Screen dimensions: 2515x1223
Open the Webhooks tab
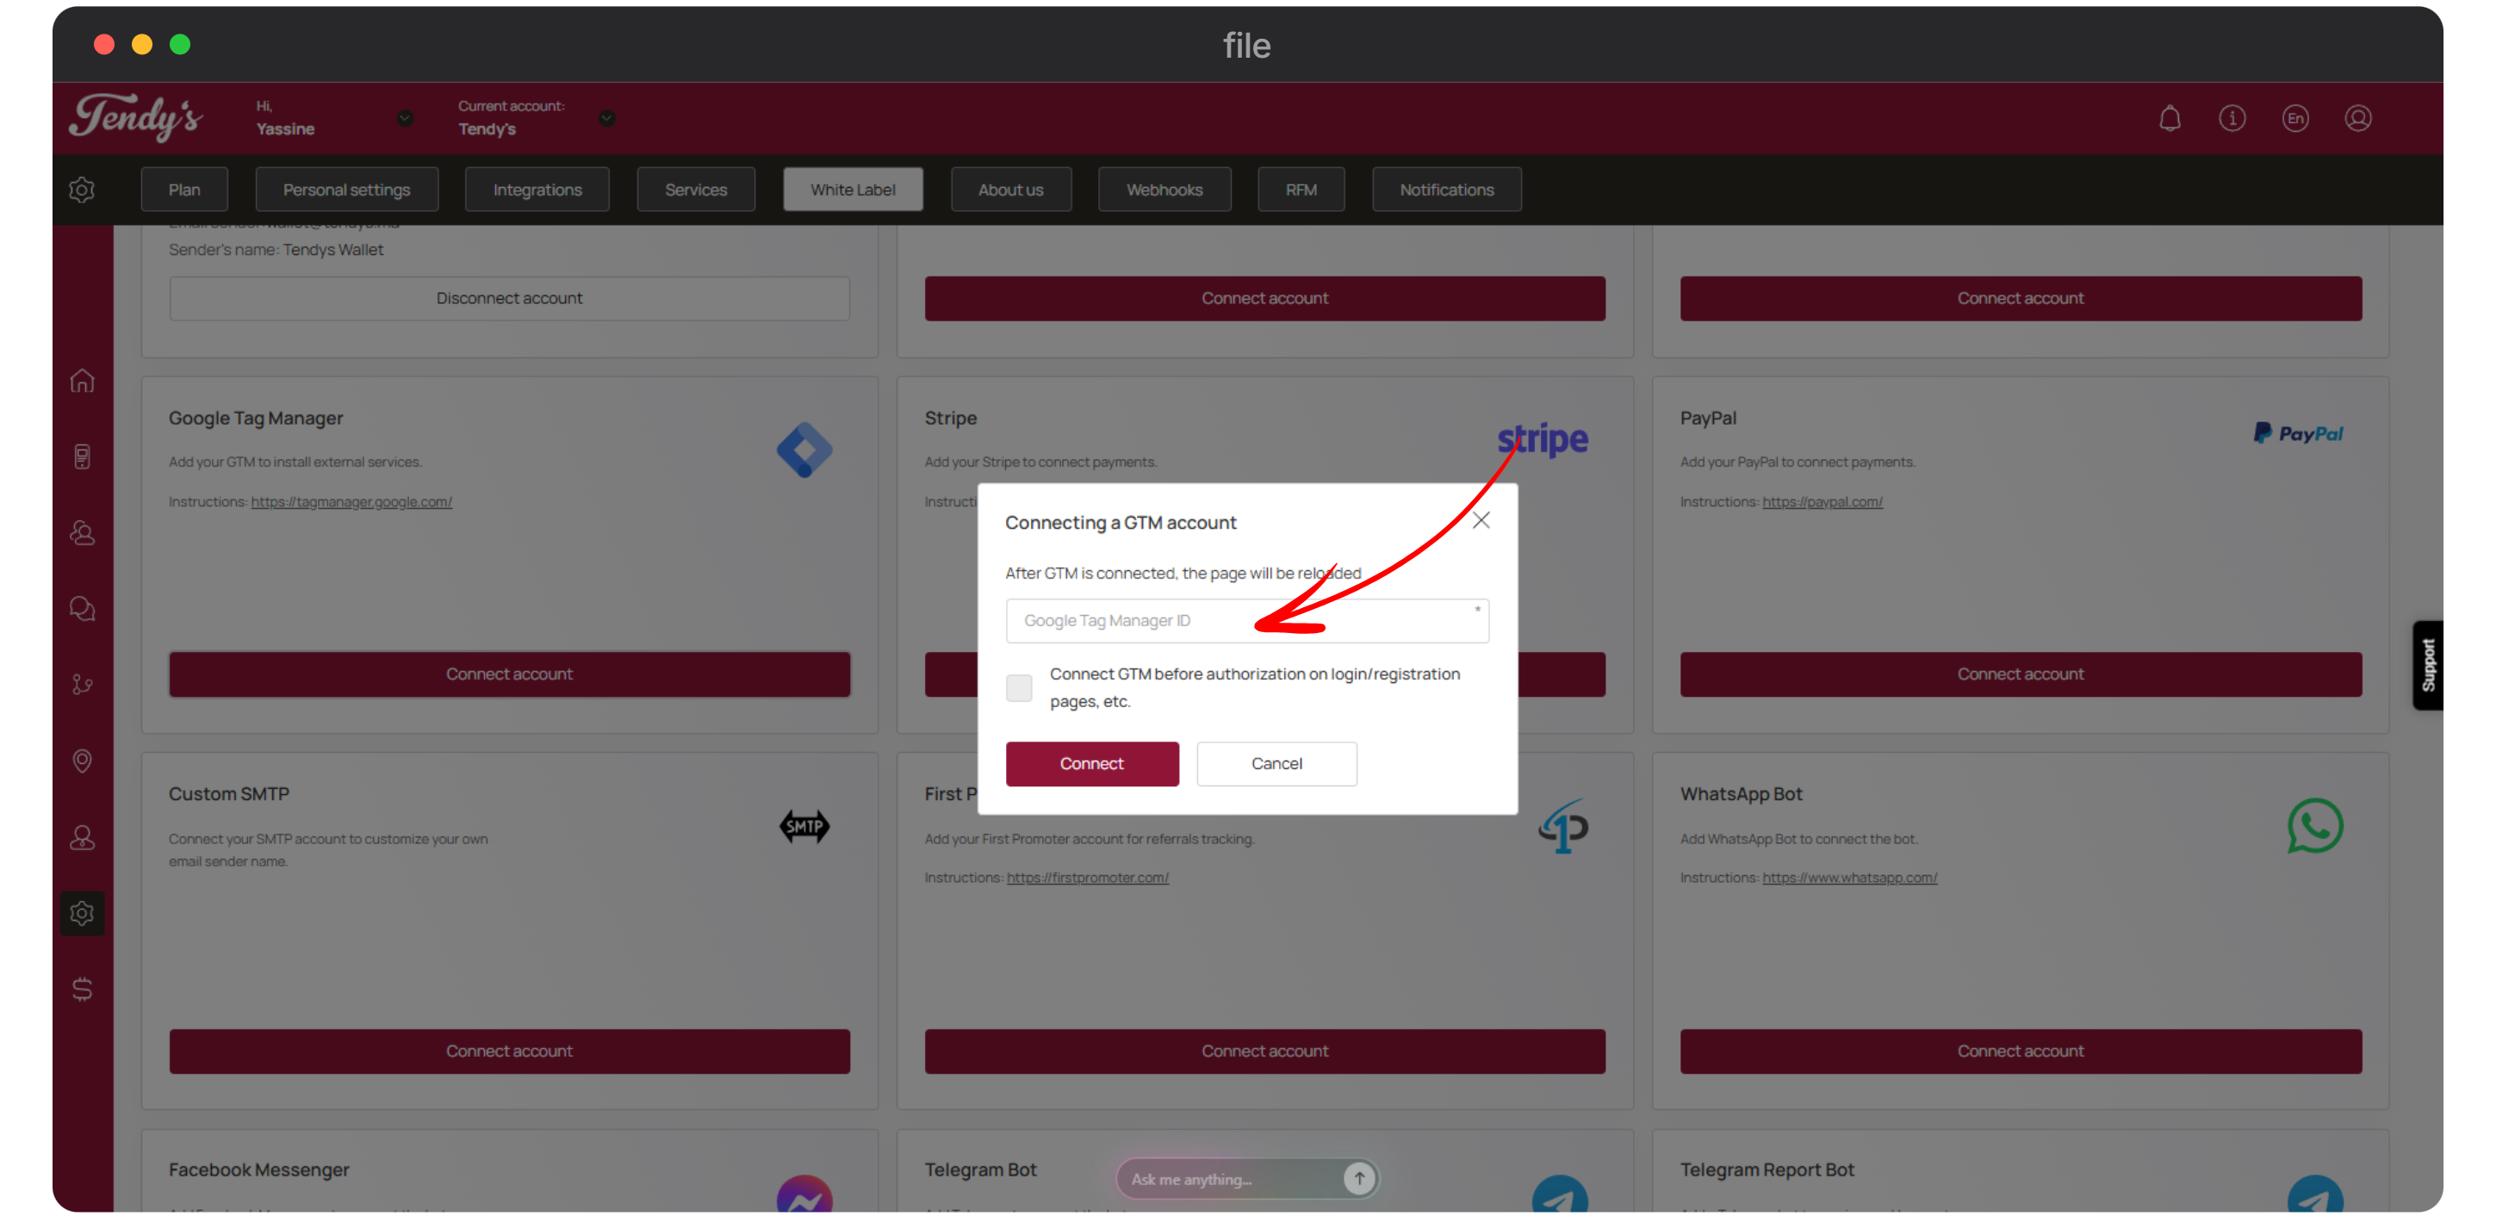(1164, 189)
